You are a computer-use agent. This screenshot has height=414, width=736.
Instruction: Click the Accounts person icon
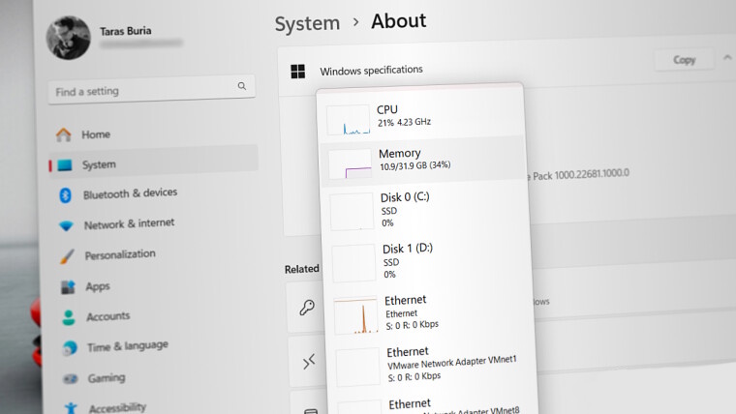69,316
